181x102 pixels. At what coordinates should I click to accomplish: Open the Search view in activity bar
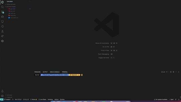[2, 7]
